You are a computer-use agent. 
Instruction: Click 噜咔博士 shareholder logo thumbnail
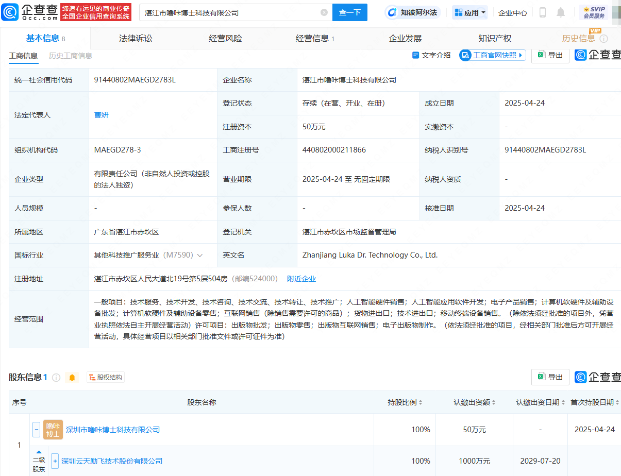click(53, 430)
